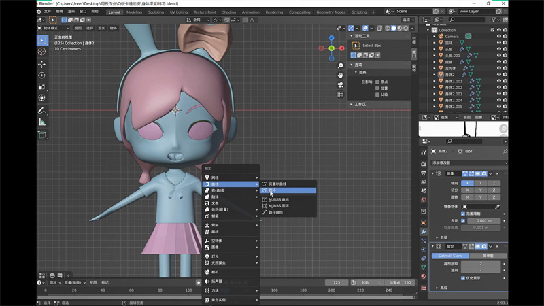The height and width of the screenshot is (306, 544).
Task: Click the 视图层级 viewport levels field
Action: pos(481,264)
